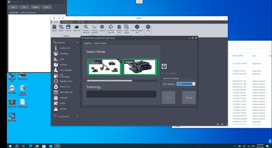Click the Full Fault code list icon
This screenshot has height=148, width=272.
111,27
